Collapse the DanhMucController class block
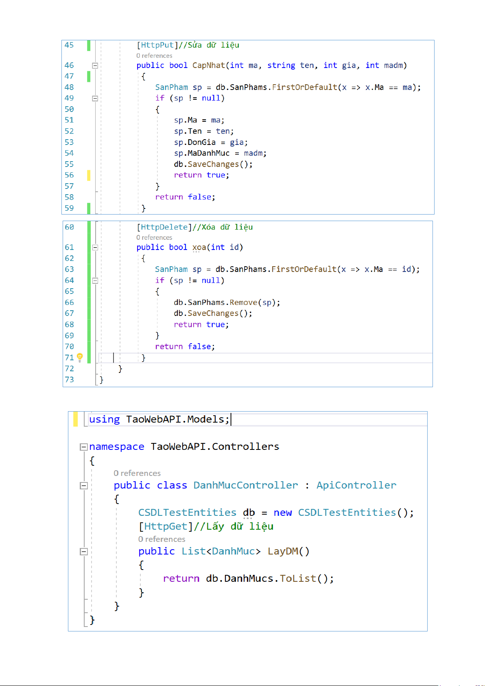Viewport: 485px width, 686px height. coord(84,486)
